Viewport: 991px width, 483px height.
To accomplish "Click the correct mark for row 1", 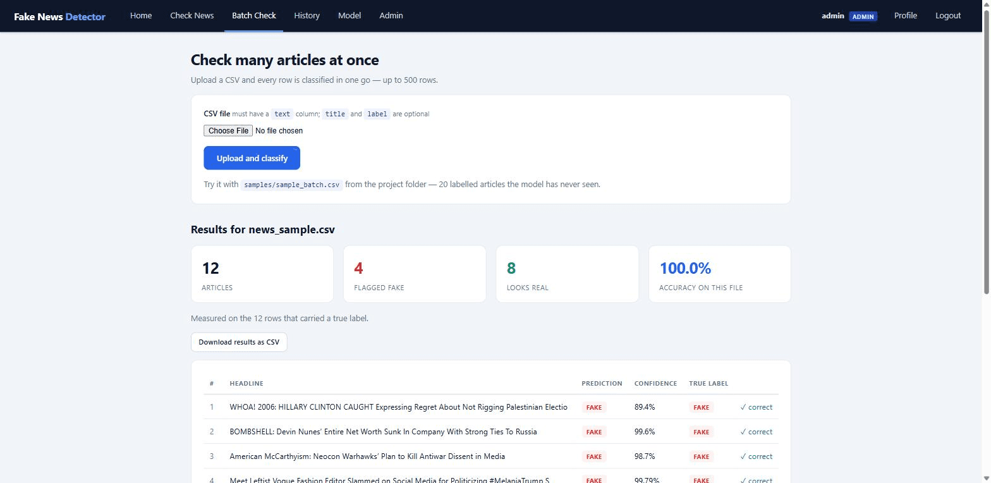I will pyautogui.click(x=756, y=407).
